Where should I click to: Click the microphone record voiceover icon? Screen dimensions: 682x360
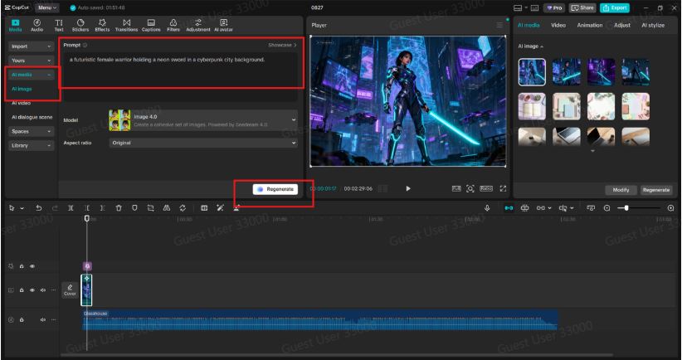[487, 207]
